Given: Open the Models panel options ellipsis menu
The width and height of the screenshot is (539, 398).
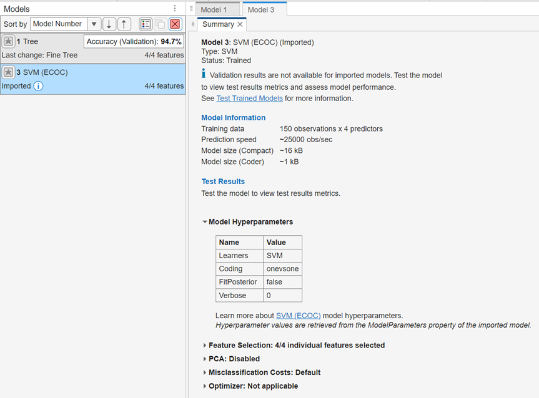Looking at the screenshot, I should pyautogui.click(x=174, y=8).
